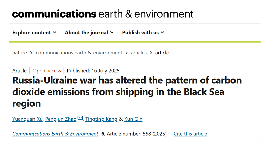The width and height of the screenshot is (268, 145).
Task: Click Cite this article
Action: coord(190,134)
